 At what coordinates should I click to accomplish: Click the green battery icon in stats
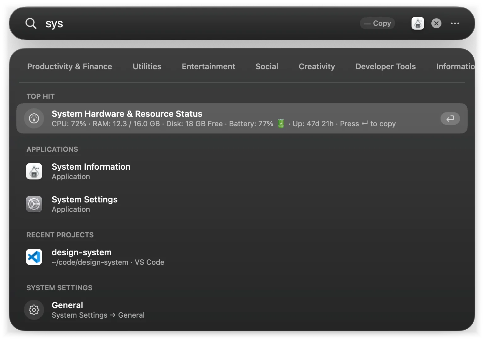[x=281, y=124]
